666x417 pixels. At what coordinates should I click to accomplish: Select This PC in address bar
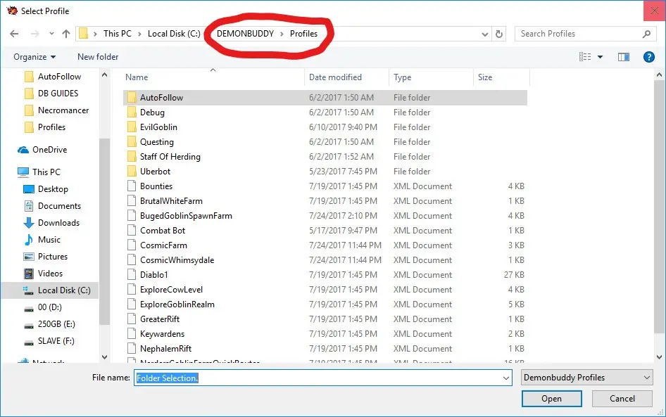click(x=118, y=34)
